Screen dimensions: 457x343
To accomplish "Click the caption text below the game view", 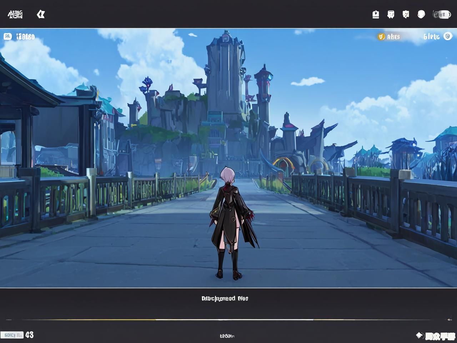I will point(225,298).
